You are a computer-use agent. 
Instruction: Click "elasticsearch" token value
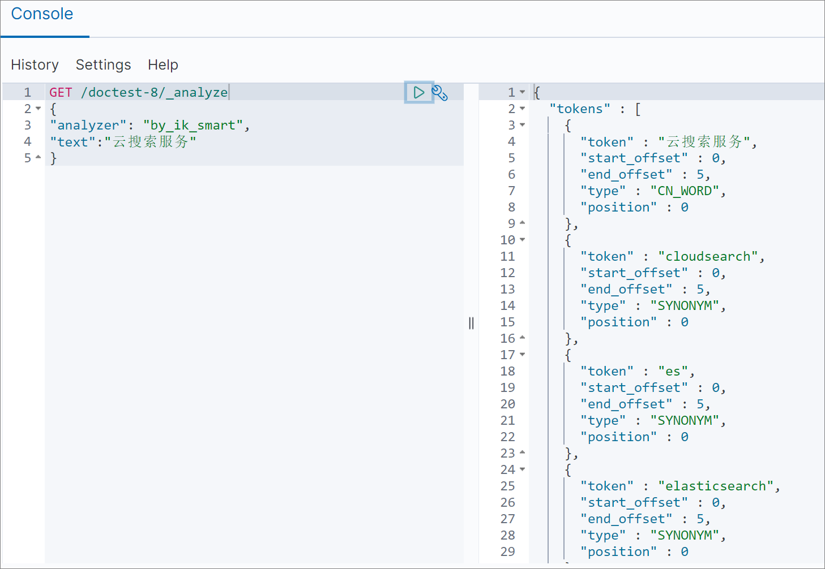pyautogui.click(x=716, y=486)
